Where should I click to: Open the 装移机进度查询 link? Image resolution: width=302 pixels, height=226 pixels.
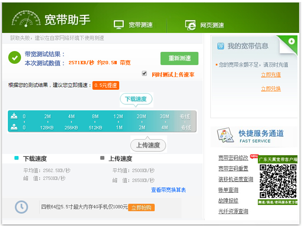click(236, 179)
